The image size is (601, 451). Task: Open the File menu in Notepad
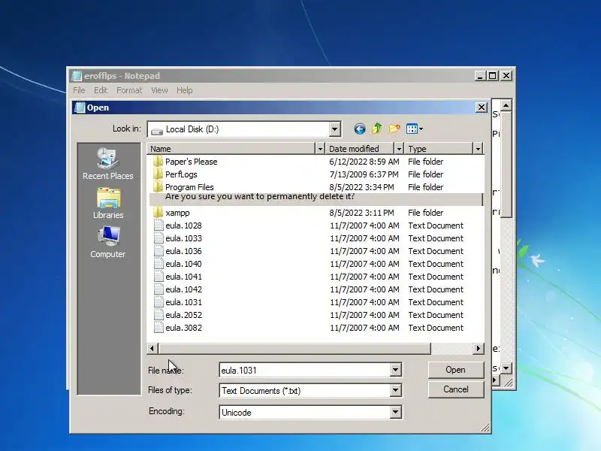coord(79,90)
